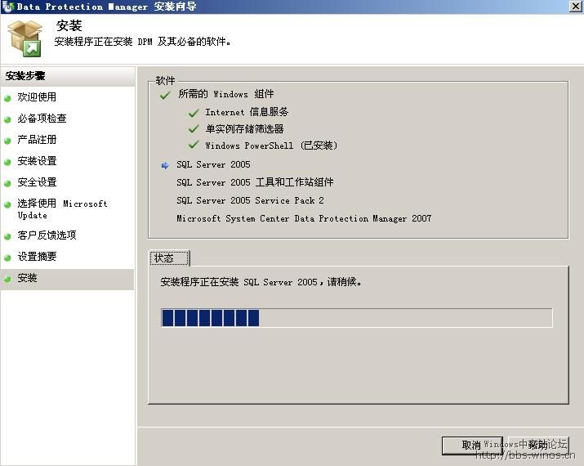Screen dimensions: 584x466
Task: Click the SQL Server installation progress bar
Action: coord(356,318)
